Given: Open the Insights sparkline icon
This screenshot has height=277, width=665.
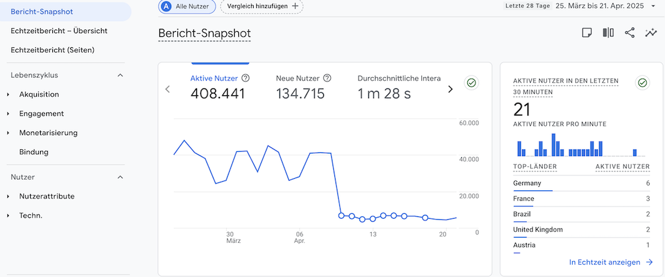Looking at the screenshot, I should 651,33.
